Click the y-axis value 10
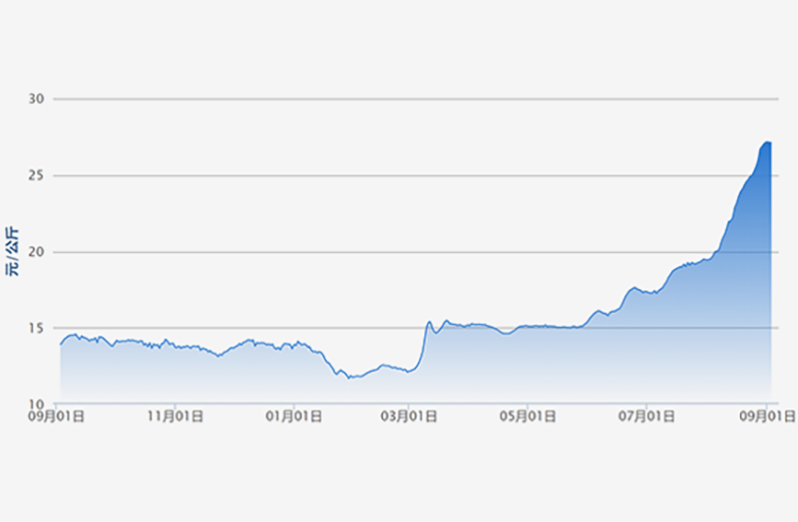This screenshot has width=798, height=522. pos(38,404)
